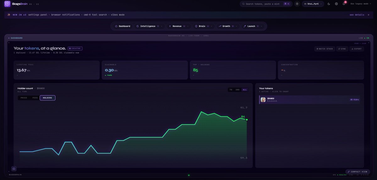377x180 pixels.
Task: Open the Brain nav menu
Action: [x=203, y=26]
